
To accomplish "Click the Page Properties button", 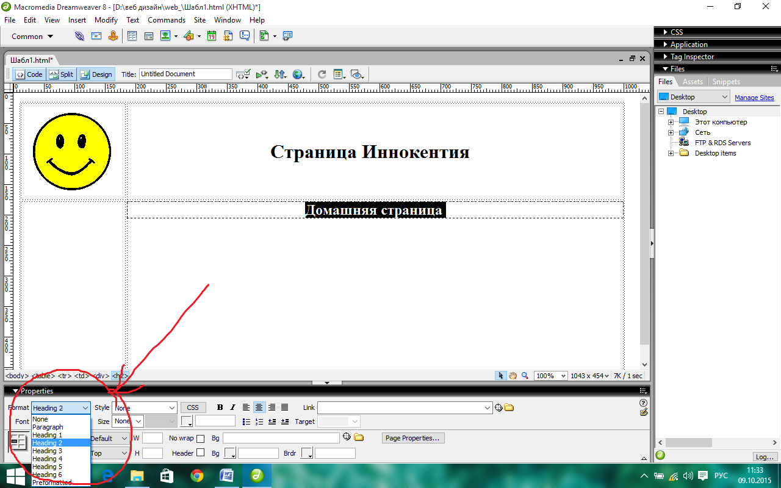I will [x=413, y=438].
